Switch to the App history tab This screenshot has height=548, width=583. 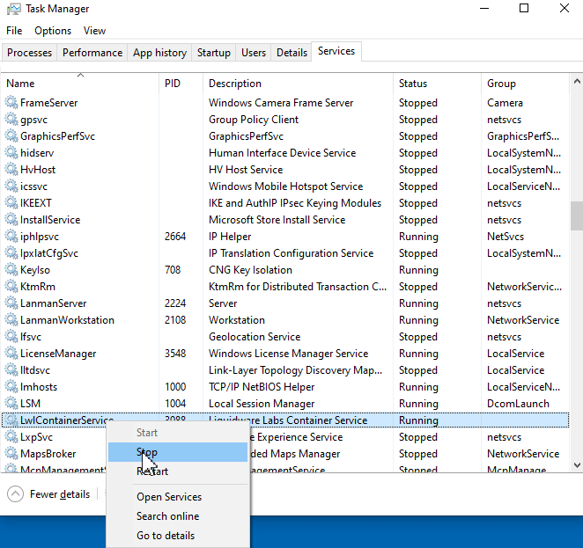point(159,53)
